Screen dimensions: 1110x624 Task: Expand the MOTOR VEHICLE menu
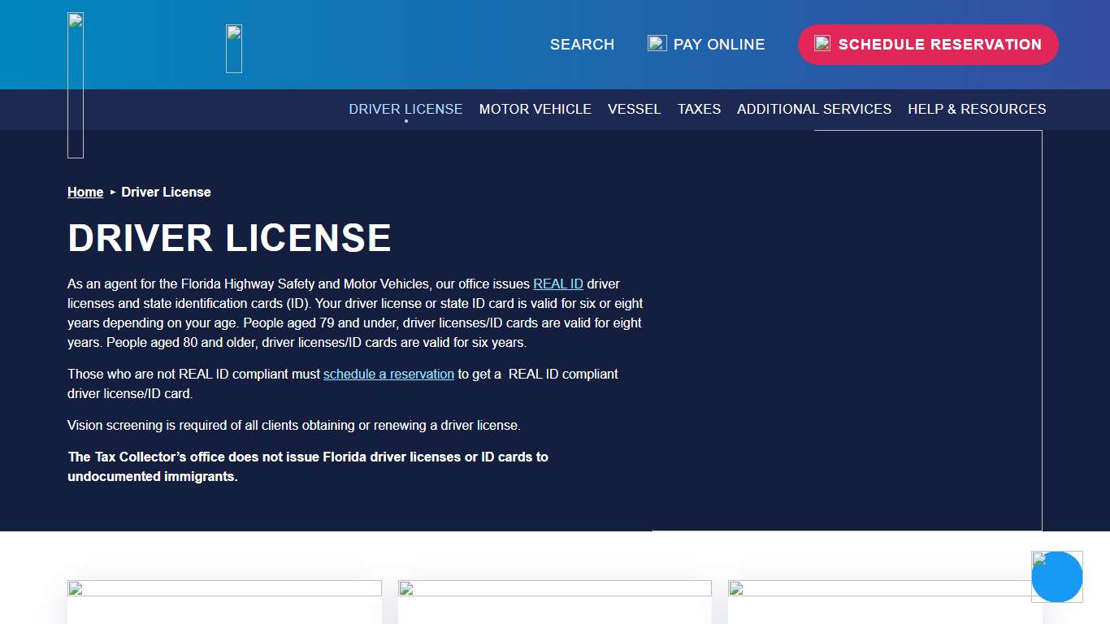(535, 109)
